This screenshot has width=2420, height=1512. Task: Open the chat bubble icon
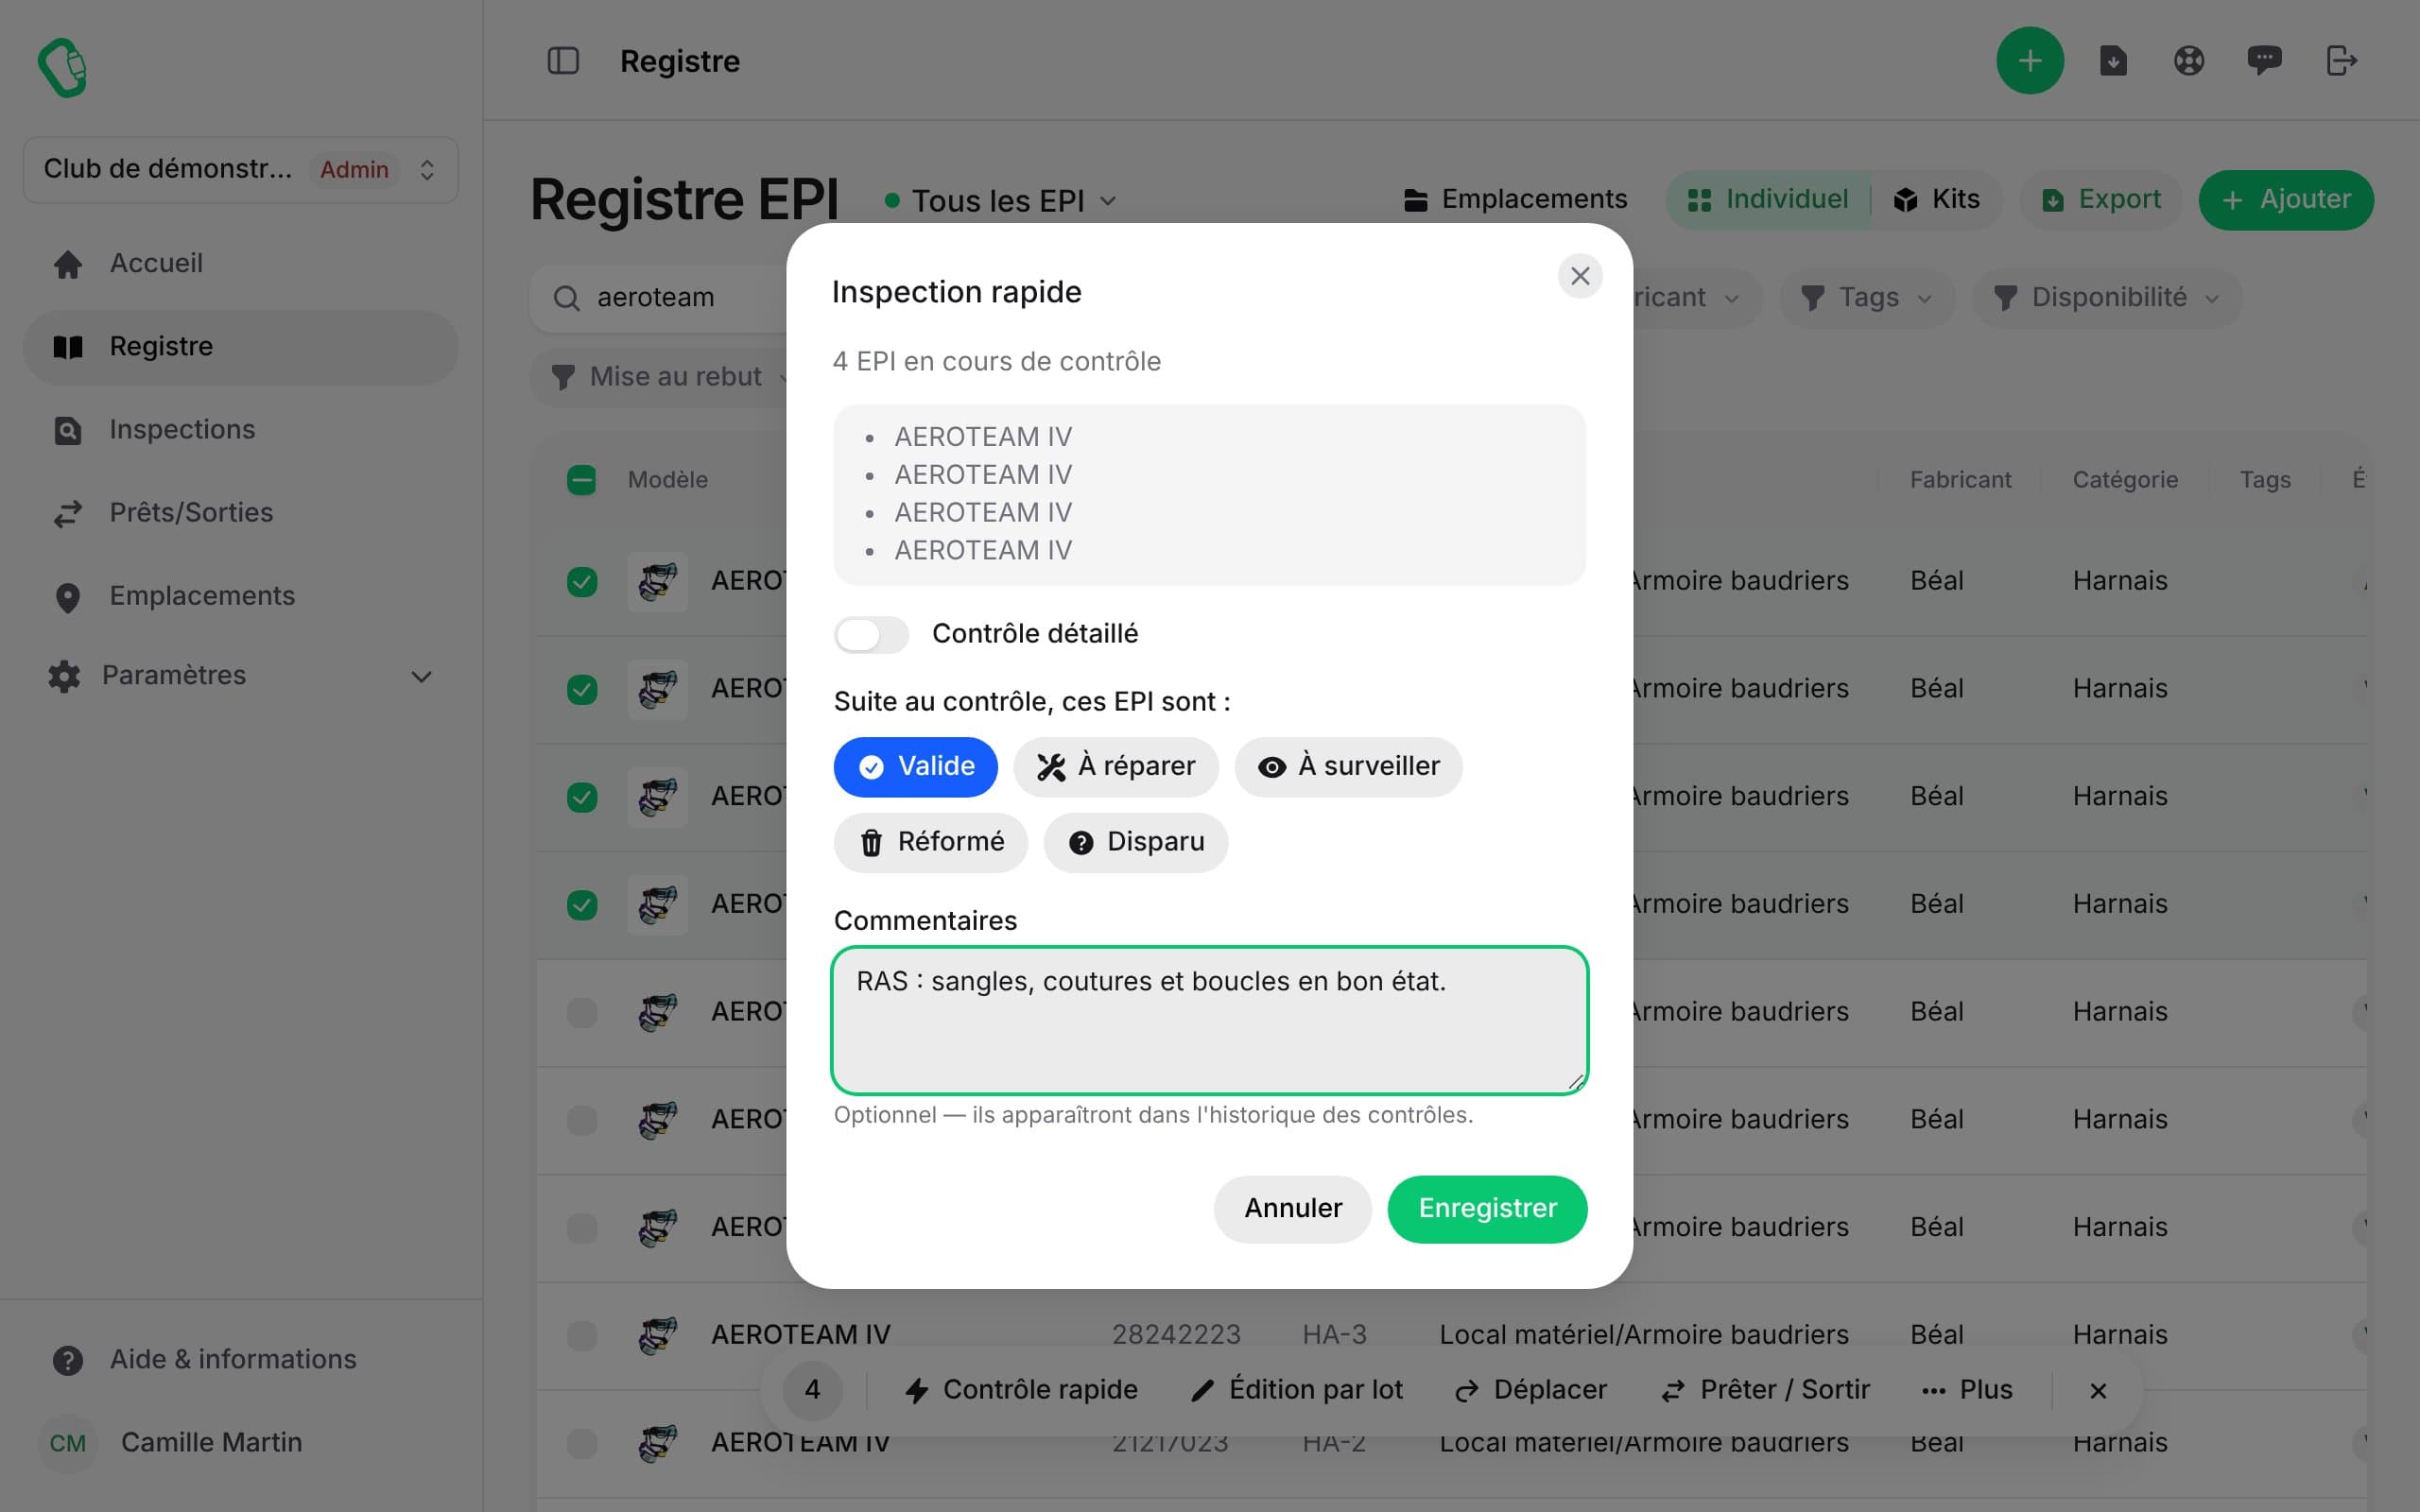tap(2264, 61)
